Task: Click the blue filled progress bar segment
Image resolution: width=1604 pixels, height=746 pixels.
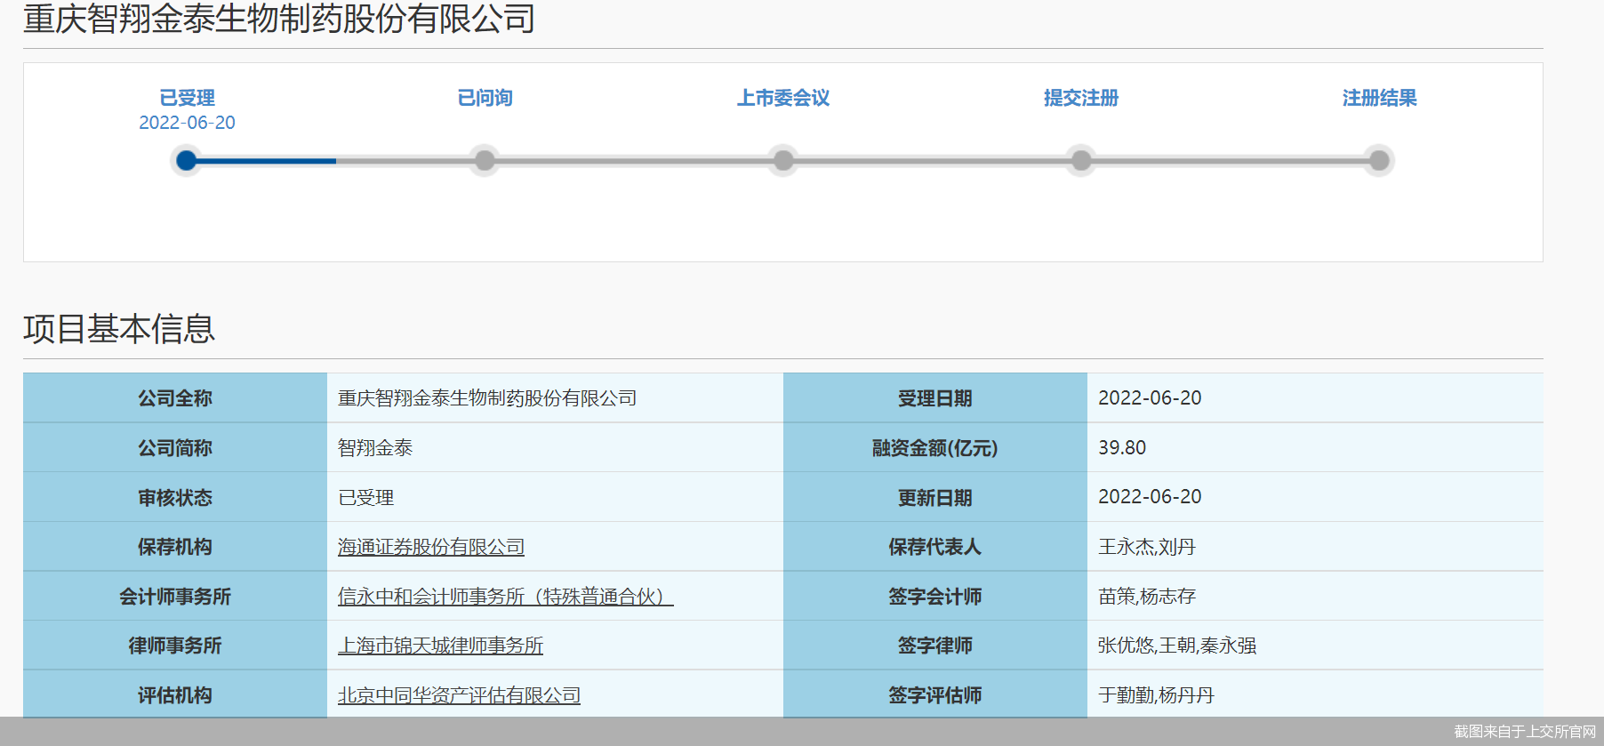Action: 267,161
